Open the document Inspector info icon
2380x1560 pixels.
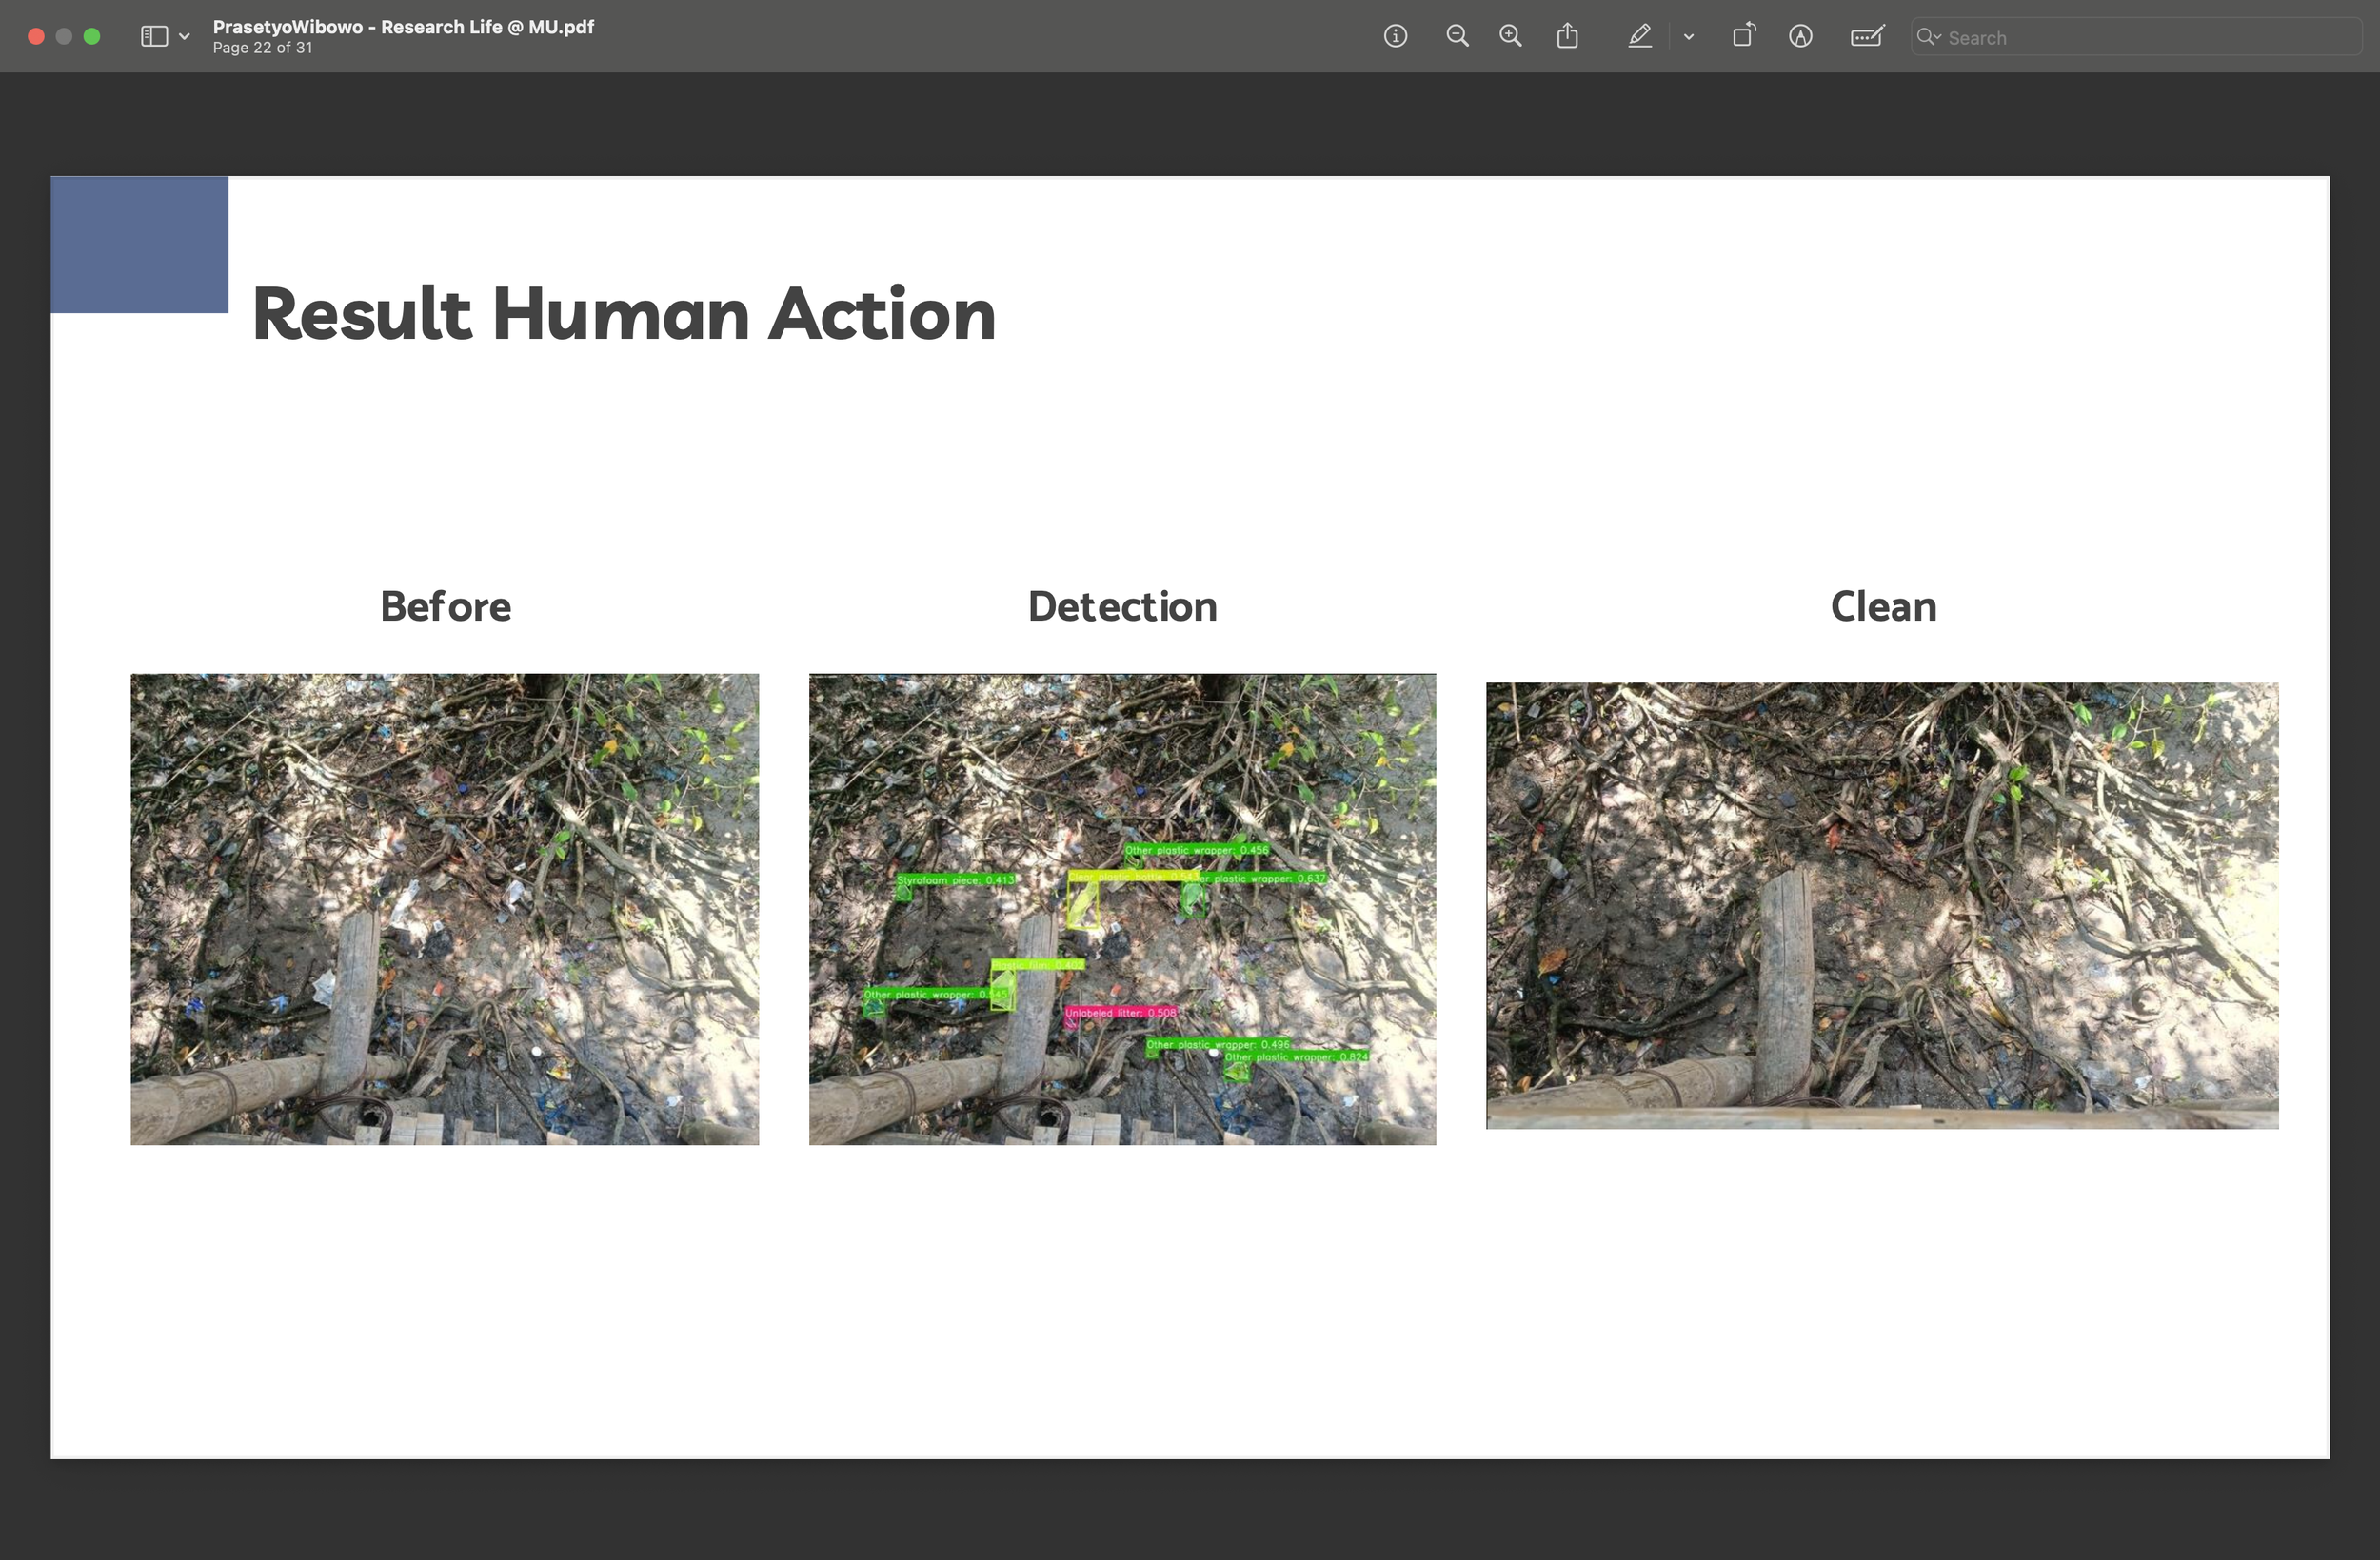pyautogui.click(x=1395, y=37)
